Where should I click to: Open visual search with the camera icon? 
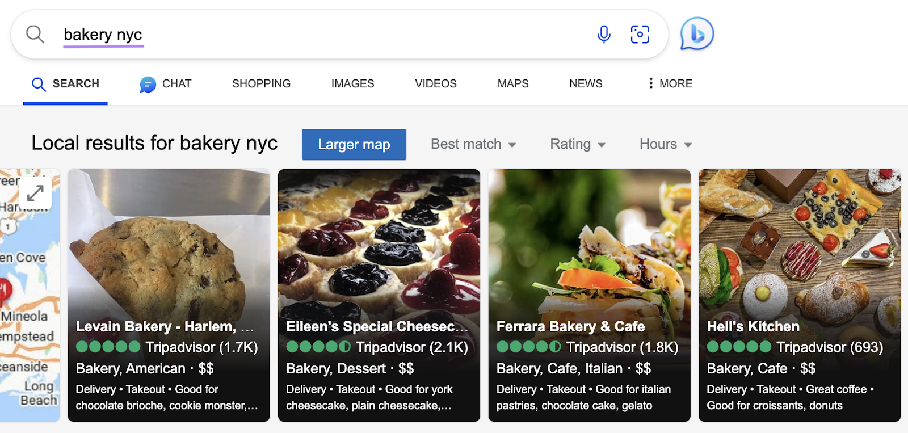click(x=640, y=34)
